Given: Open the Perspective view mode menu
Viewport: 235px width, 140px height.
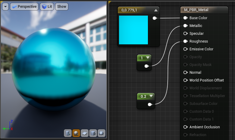Looking at the screenshot, I should [x=24, y=7].
